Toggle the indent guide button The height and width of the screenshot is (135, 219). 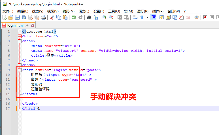coord(153,18)
